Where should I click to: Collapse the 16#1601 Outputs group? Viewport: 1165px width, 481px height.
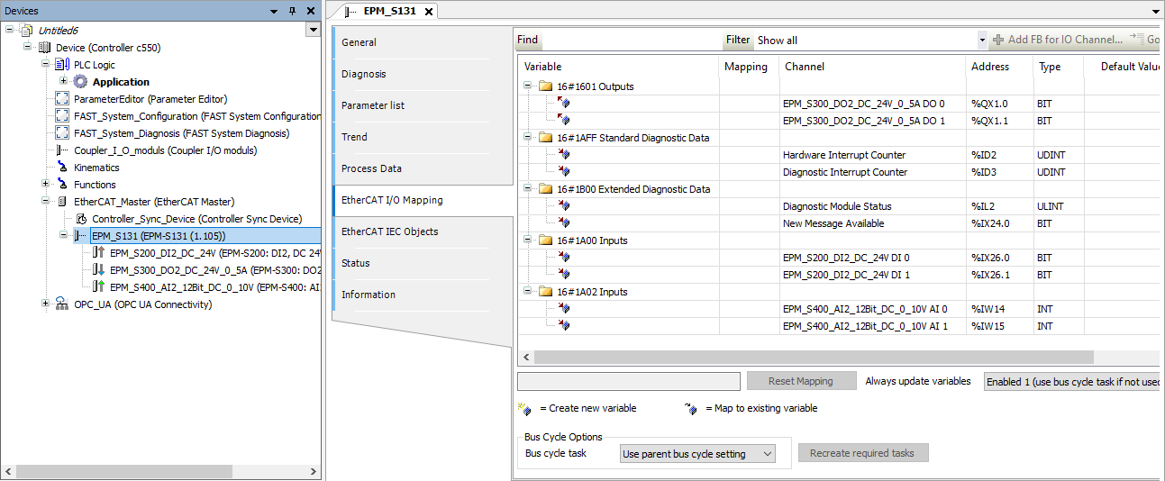pyautogui.click(x=527, y=86)
